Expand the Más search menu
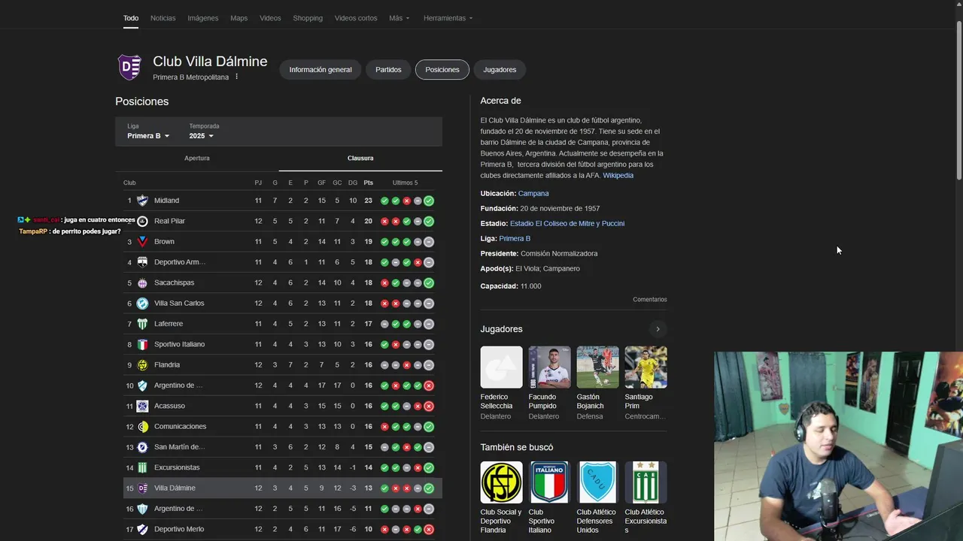 [399, 18]
